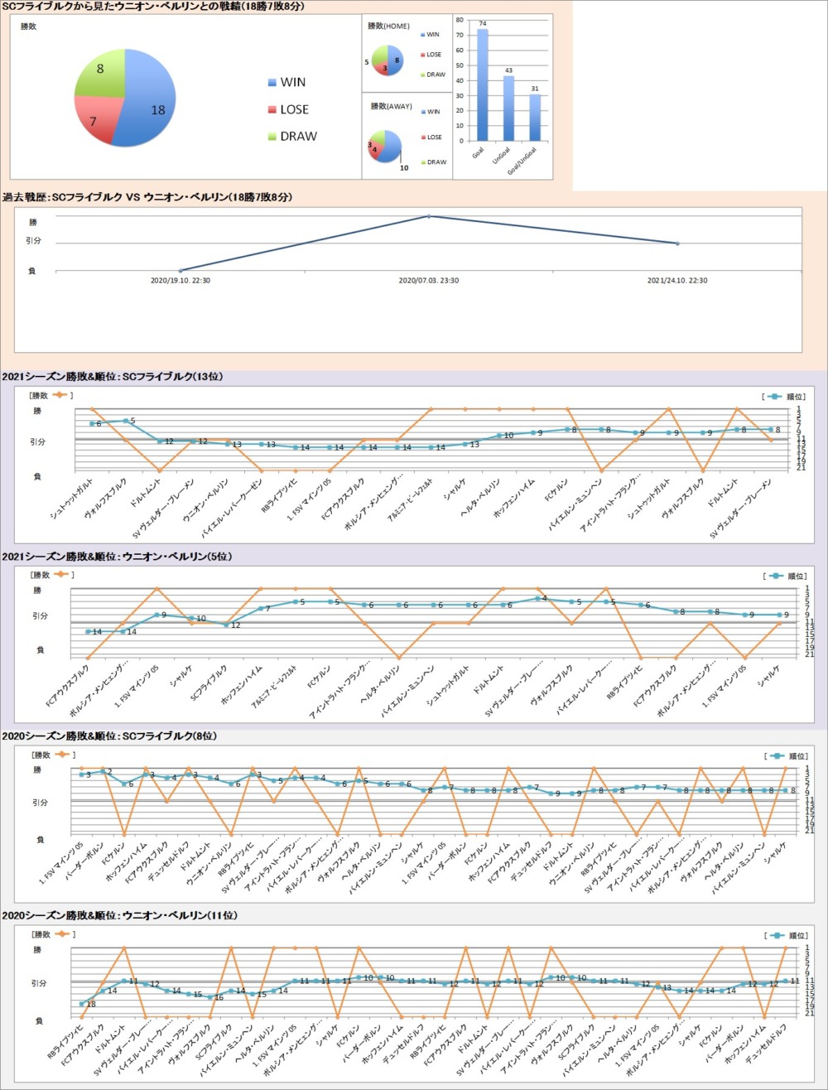Click date label 2021/24.10. 22:30

click(677, 281)
